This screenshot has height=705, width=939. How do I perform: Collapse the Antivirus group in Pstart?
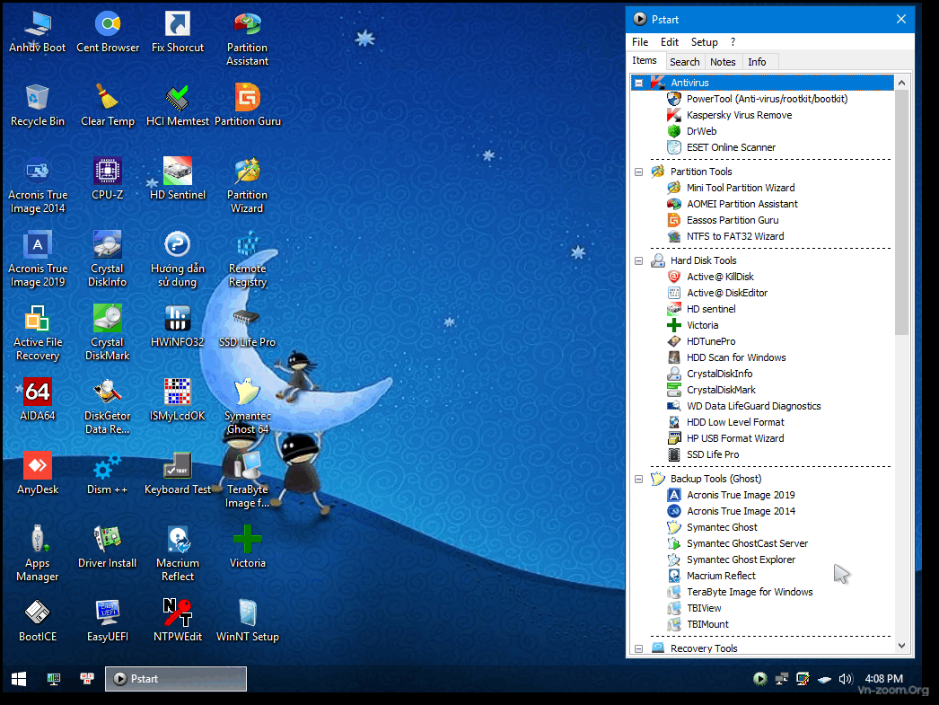(x=639, y=83)
